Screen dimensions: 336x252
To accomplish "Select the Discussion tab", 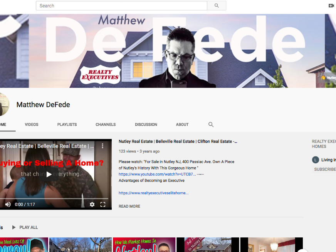I will [146, 124].
